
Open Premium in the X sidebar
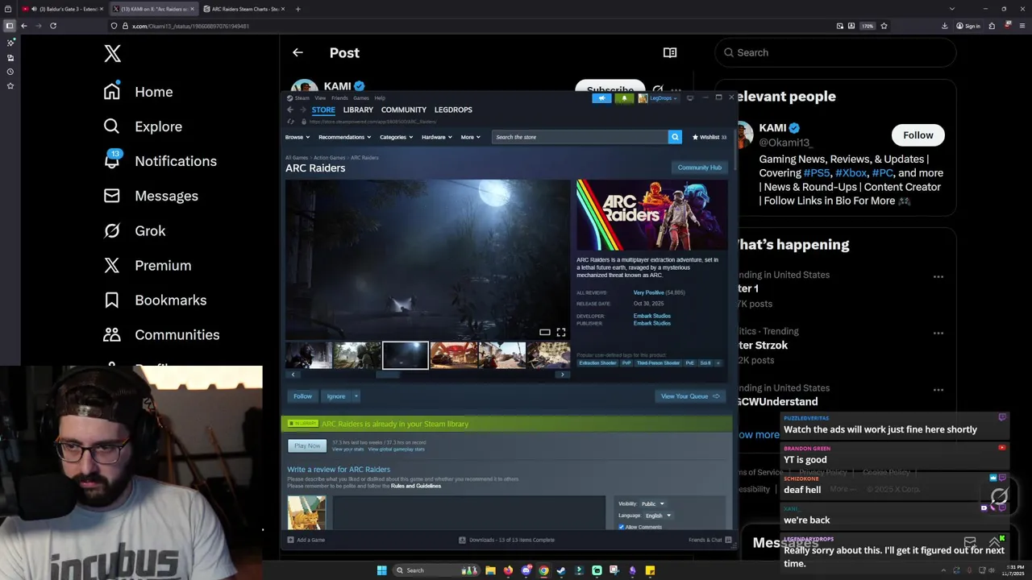[148, 265]
